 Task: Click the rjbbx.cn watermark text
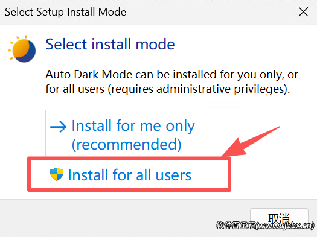click(x=265, y=226)
